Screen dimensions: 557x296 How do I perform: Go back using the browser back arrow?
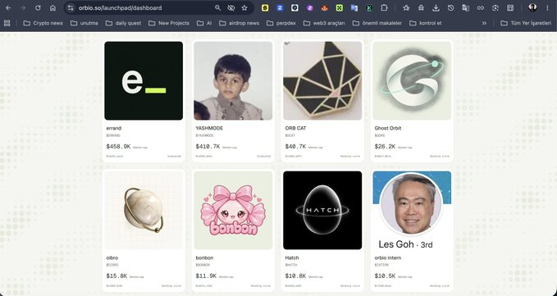click(8, 8)
